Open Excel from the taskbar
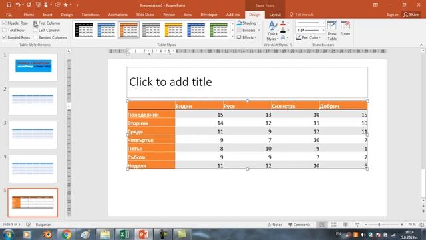The width and height of the screenshot is (426, 240). pyautogui.click(x=124, y=234)
